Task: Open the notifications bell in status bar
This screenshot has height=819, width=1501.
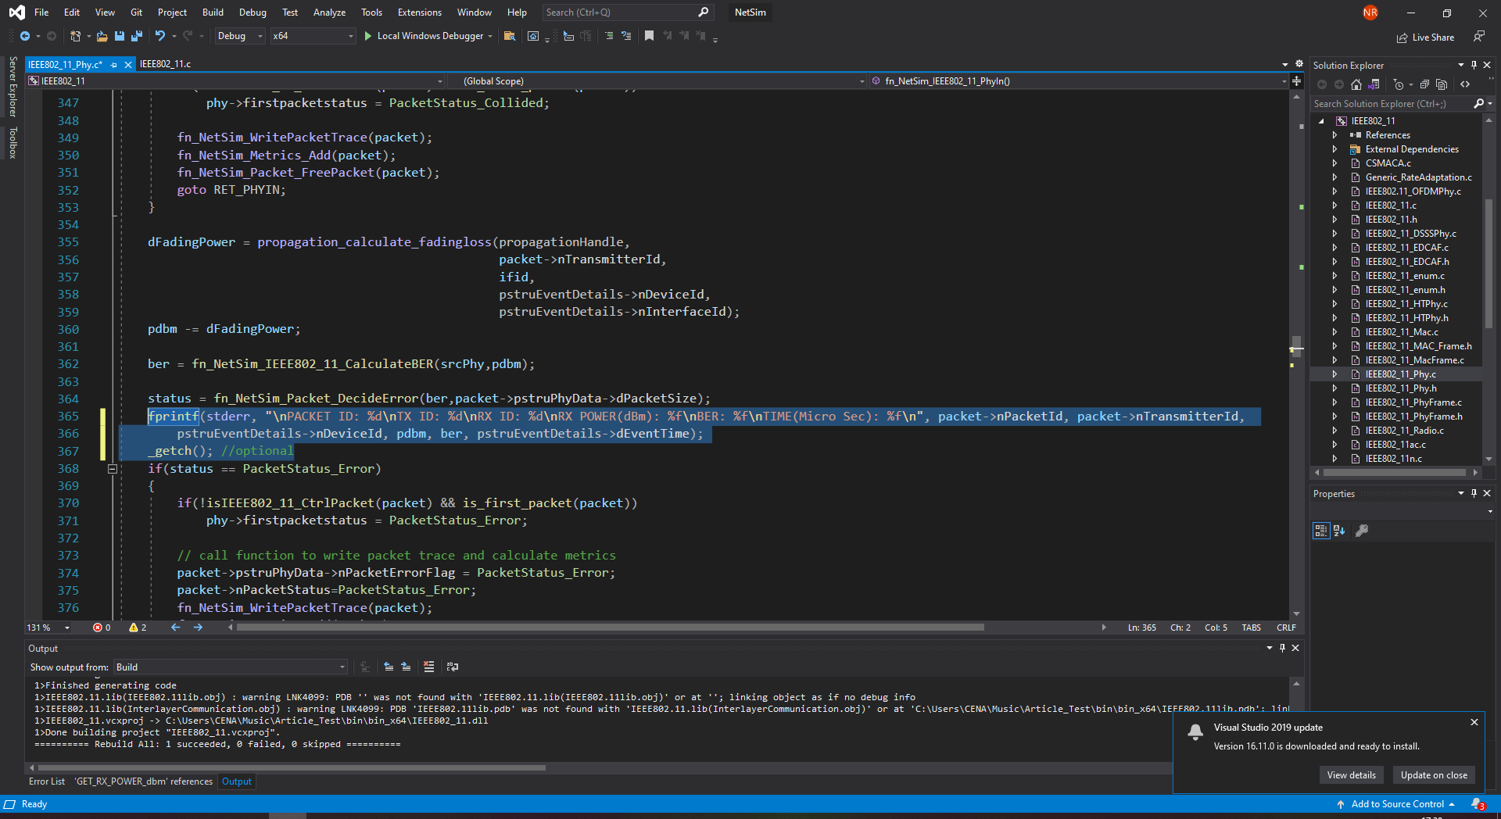Action: (x=1478, y=804)
